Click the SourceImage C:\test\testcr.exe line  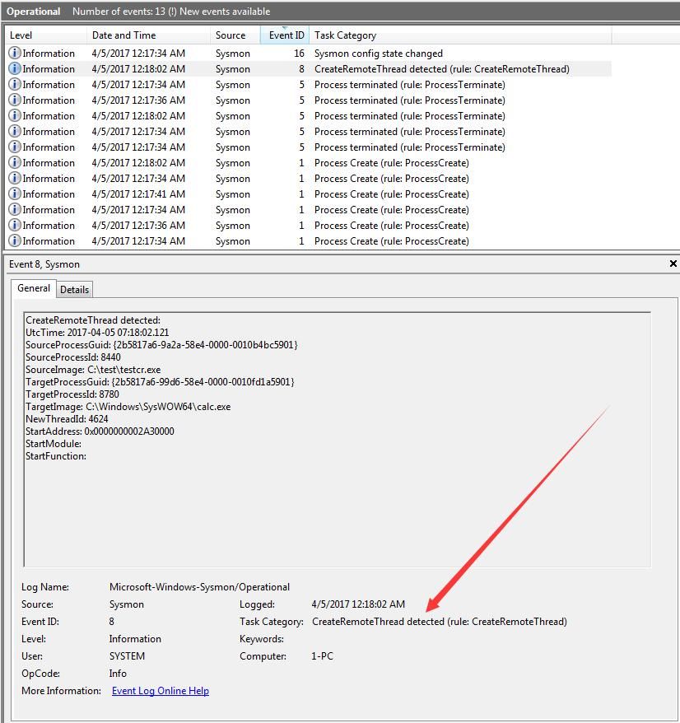[x=93, y=370]
